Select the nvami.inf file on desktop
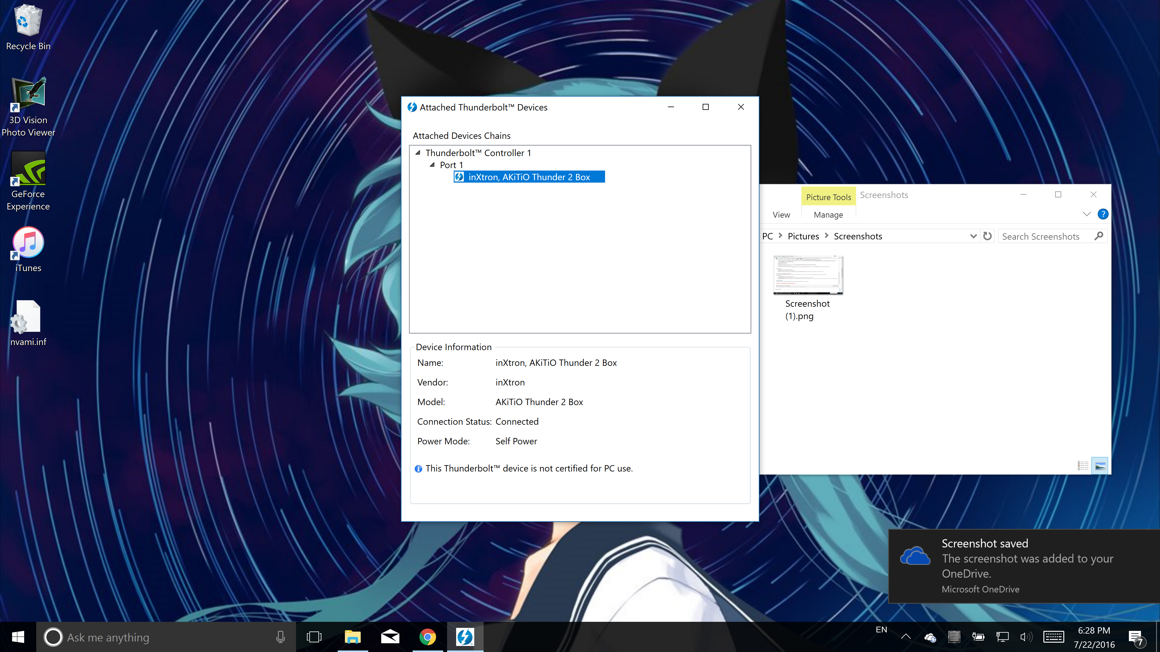 [x=28, y=323]
